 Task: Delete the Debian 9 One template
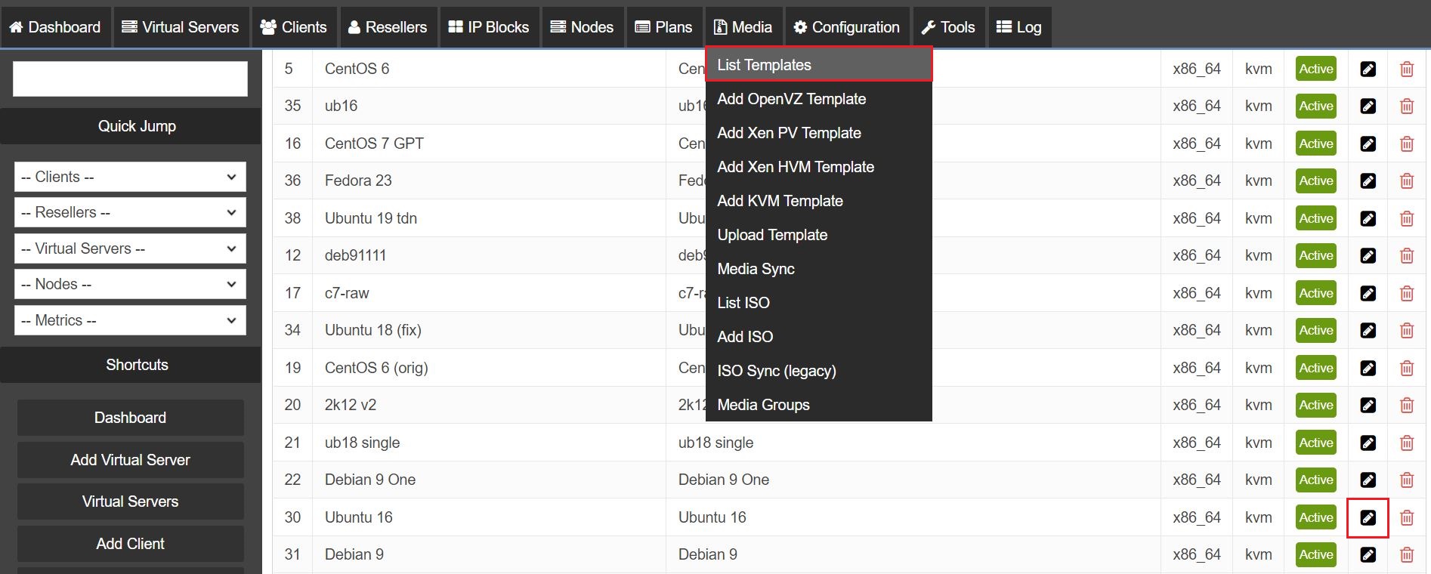1406,480
